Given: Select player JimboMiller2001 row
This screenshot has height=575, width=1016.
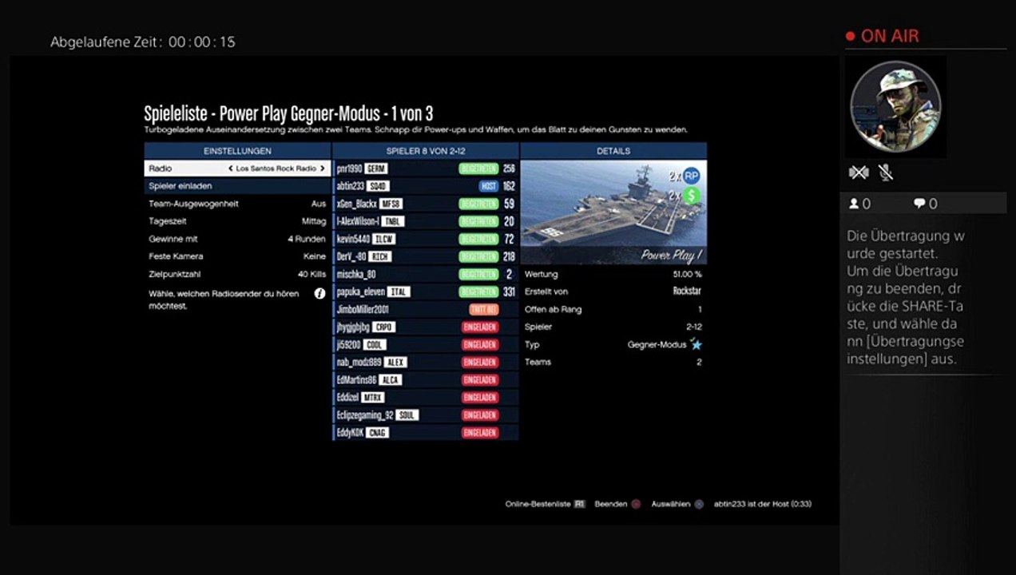Looking at the screenshot, I should point(425,309).
